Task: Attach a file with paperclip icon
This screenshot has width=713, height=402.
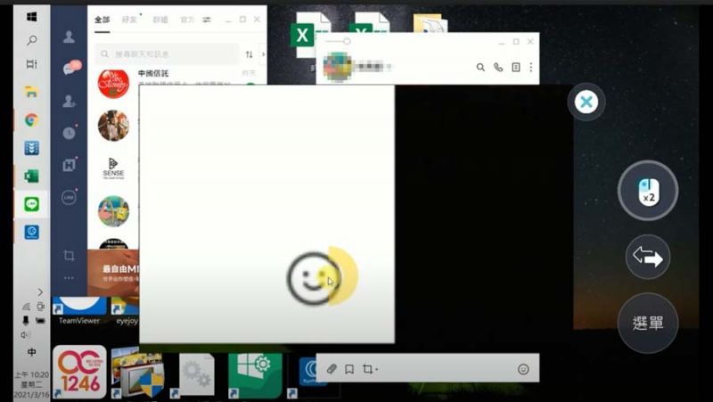Action: coord(331,369)
